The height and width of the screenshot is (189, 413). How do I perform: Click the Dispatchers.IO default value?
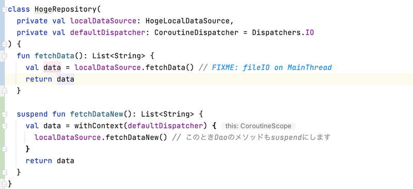click(x=283, y=33)
